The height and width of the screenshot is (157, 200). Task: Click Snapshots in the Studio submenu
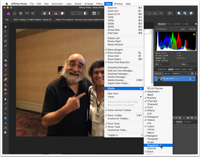[153, 145]
